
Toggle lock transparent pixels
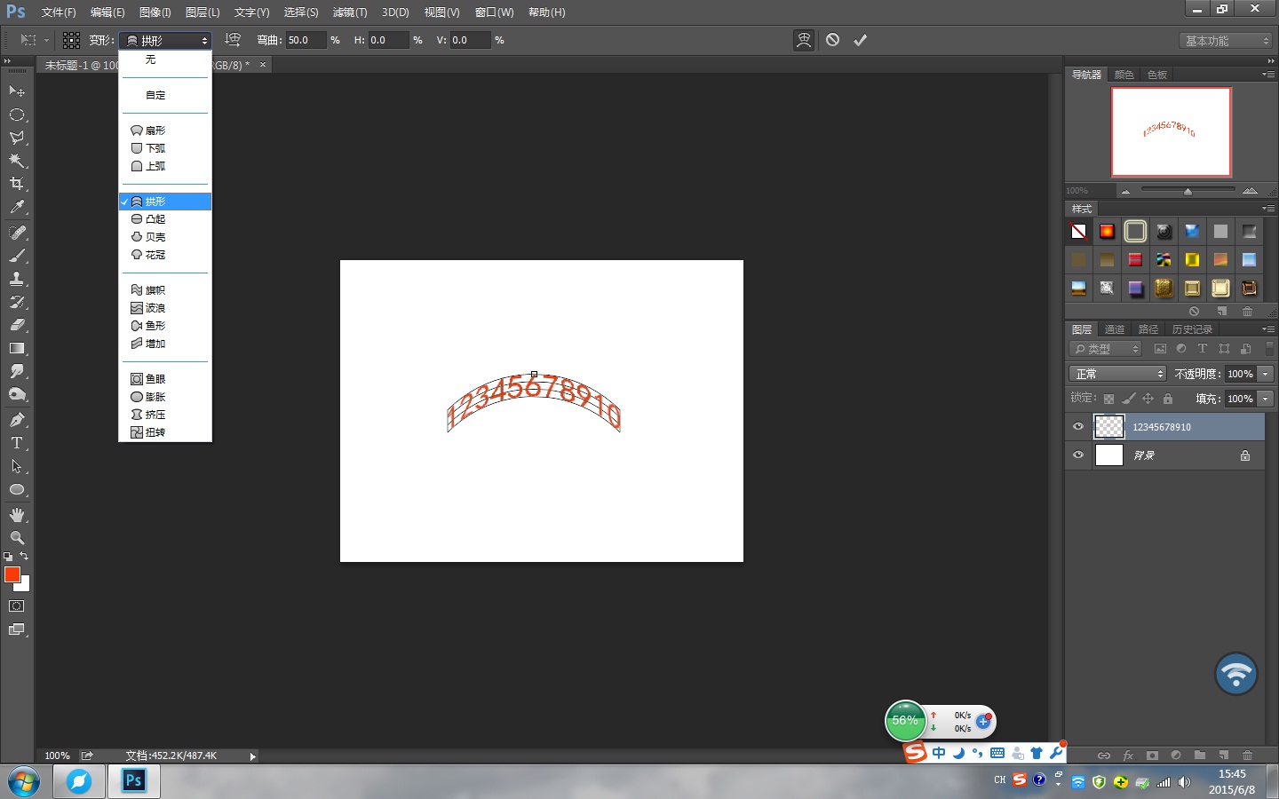coord(1108,399)
